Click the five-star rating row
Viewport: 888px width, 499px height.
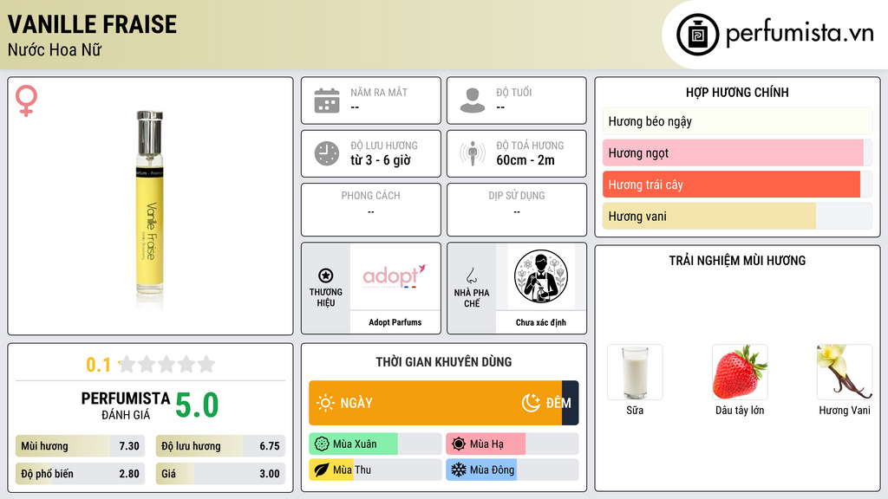click(166, 365)
